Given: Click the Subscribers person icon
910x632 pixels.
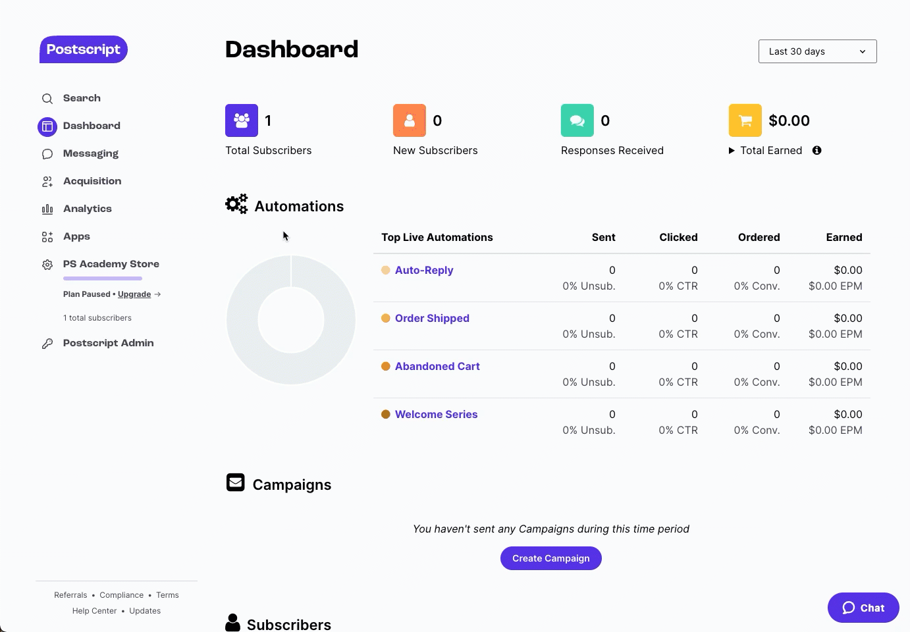Looking at the screenshot, I should pos(232,623).
